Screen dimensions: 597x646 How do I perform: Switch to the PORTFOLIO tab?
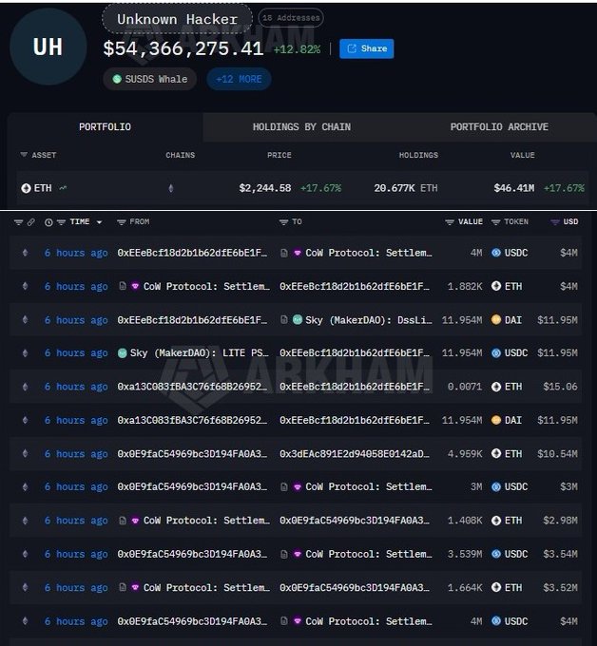click(x=105, y=127)
